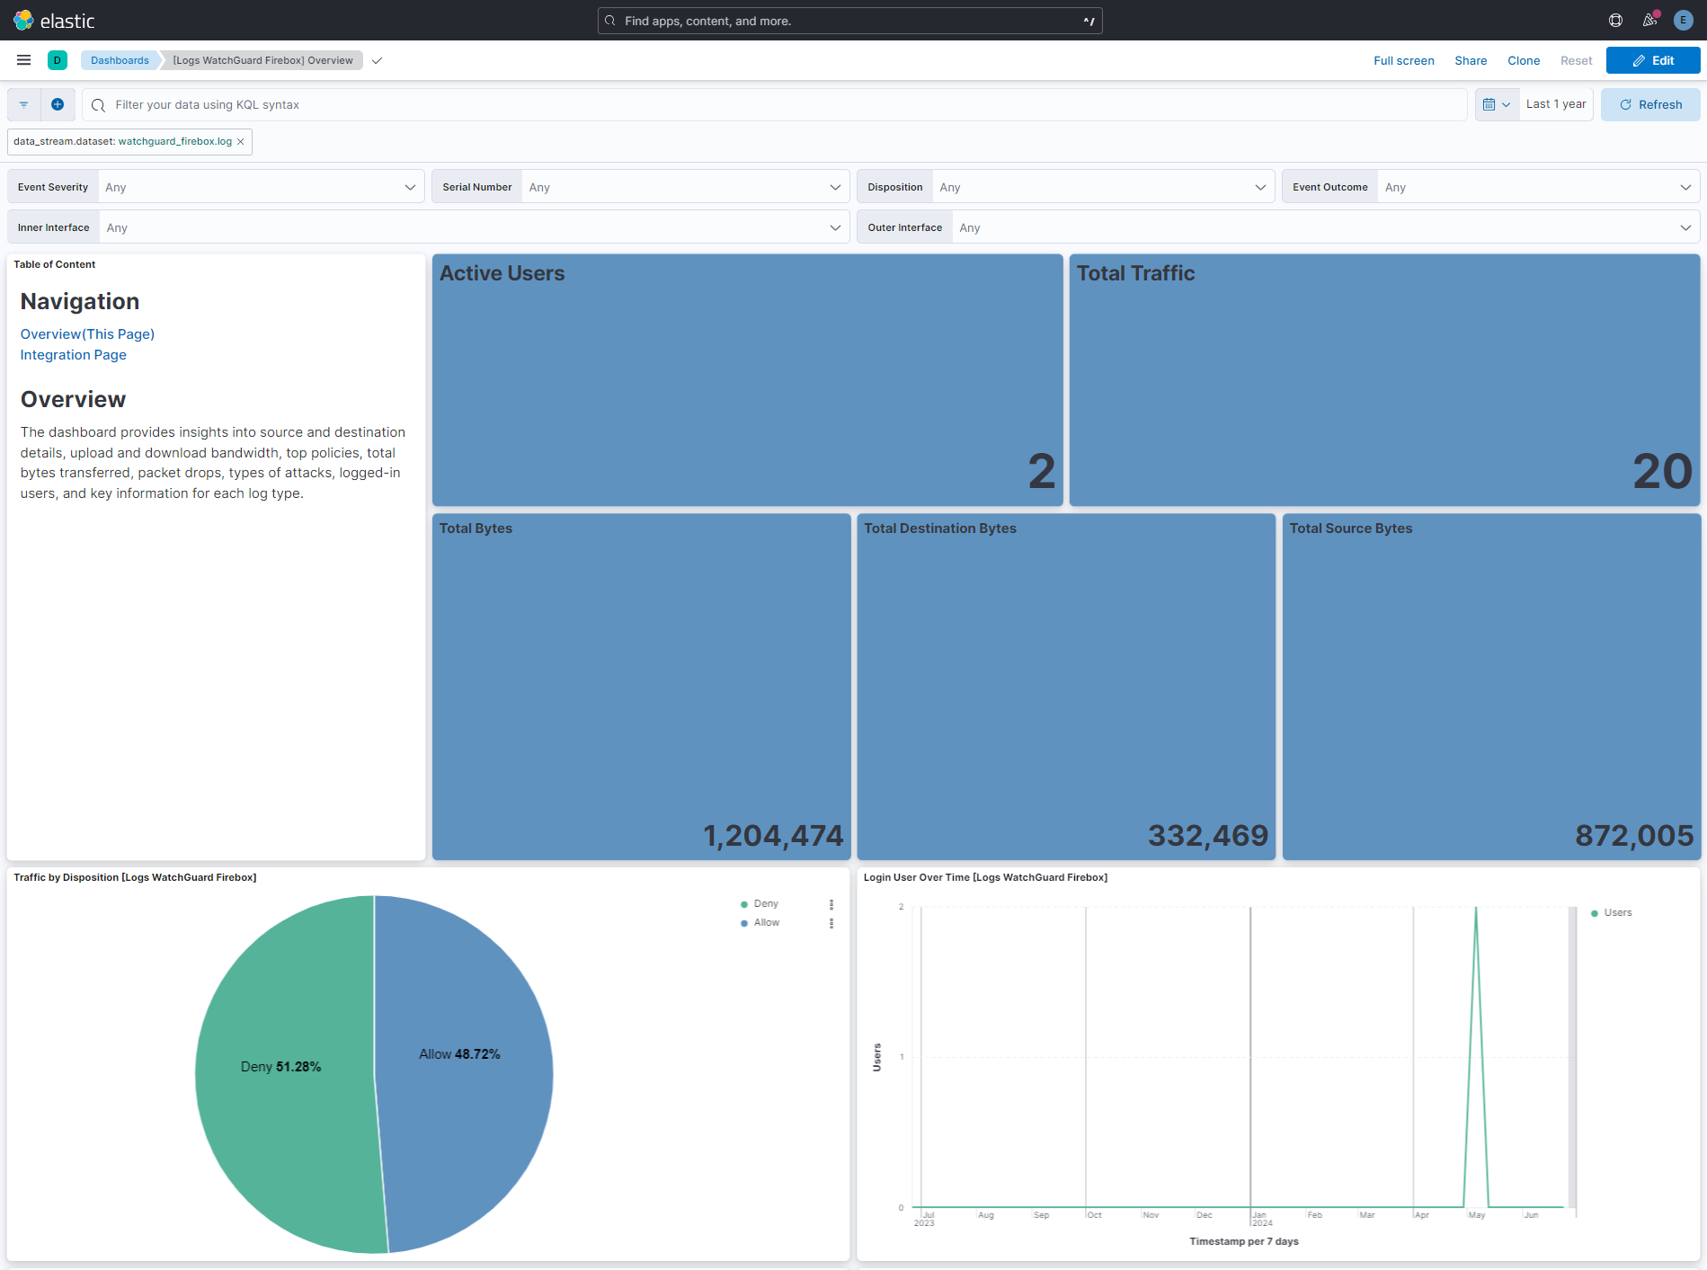Open the main navigation hamburger menu
Image resolution: width=1707 pixels, height=1270 pixels.
23,60
